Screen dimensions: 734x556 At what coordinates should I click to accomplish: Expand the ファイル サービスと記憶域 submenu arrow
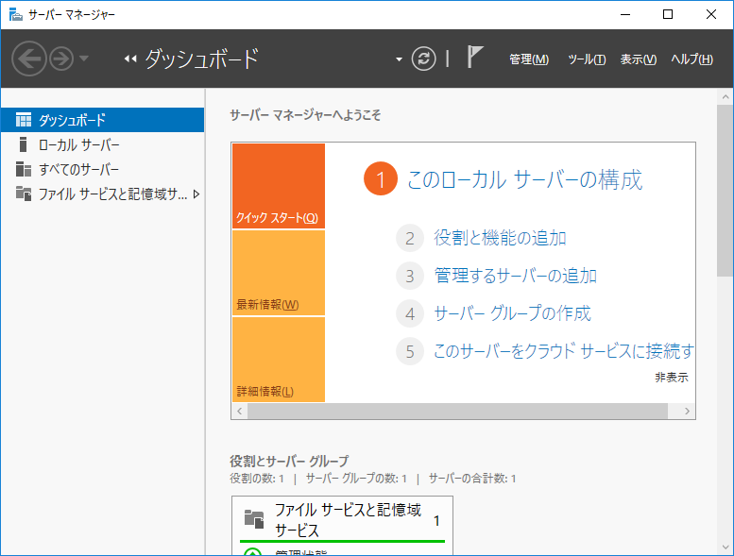pyautogui.click(x=196, y=194)
